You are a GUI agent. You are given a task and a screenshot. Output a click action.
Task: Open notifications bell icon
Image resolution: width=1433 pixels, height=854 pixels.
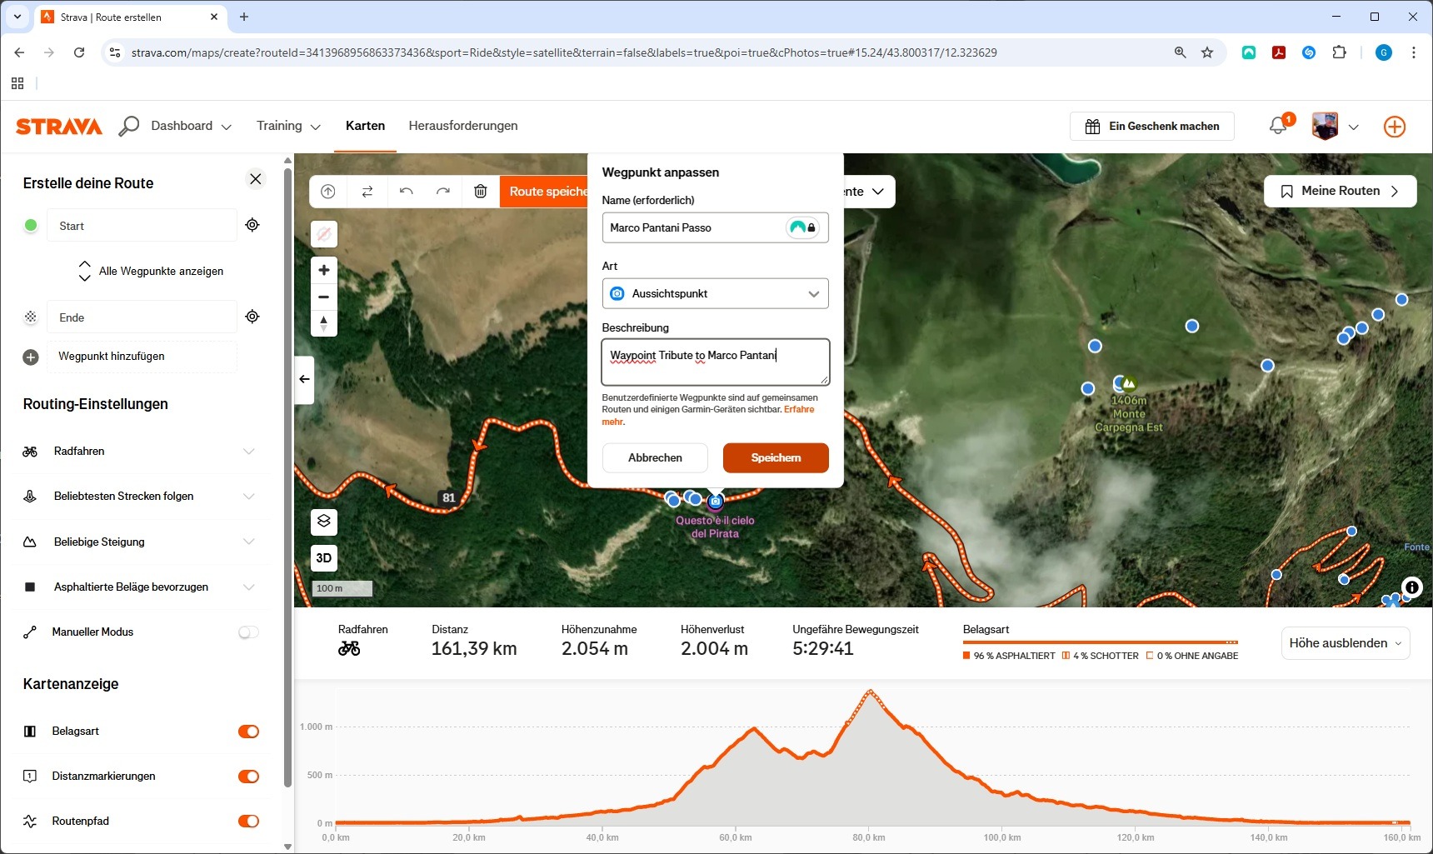[1277, 126]
